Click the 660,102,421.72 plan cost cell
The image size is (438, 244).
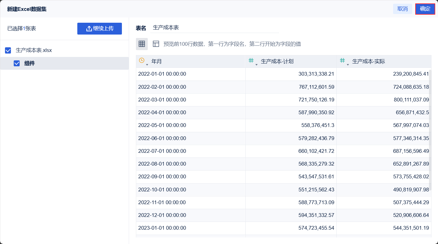291,151
